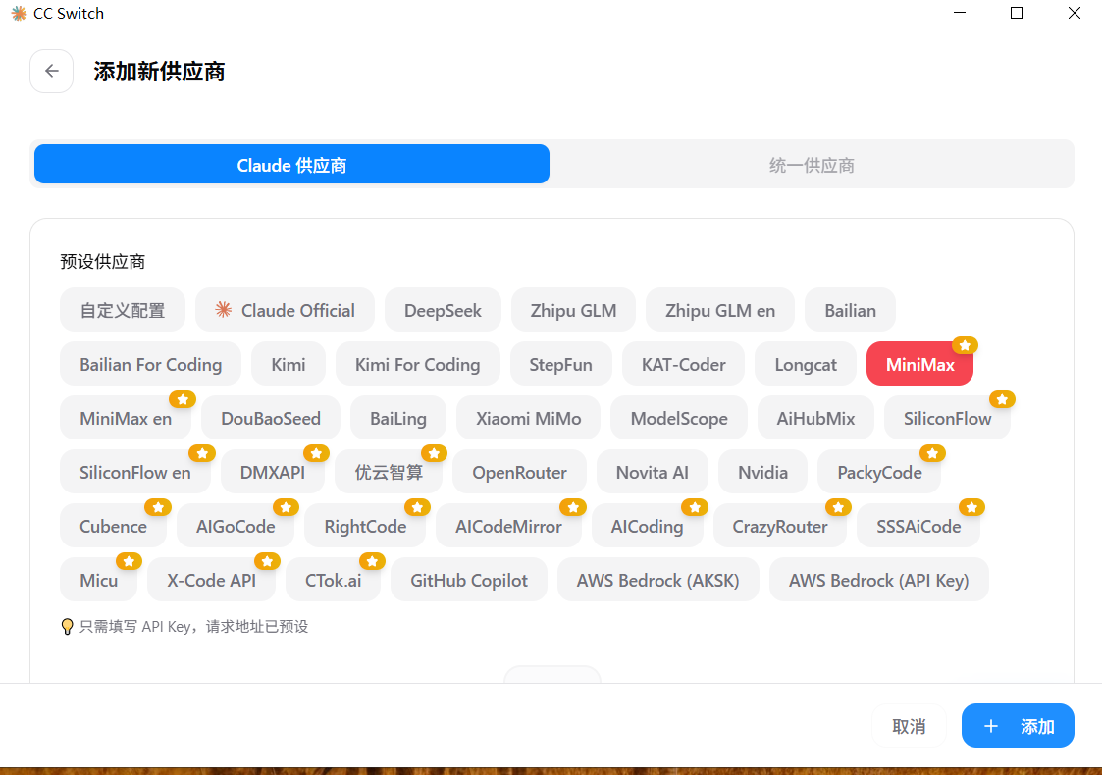Click the CC Switch app icon

click(19, 14)
